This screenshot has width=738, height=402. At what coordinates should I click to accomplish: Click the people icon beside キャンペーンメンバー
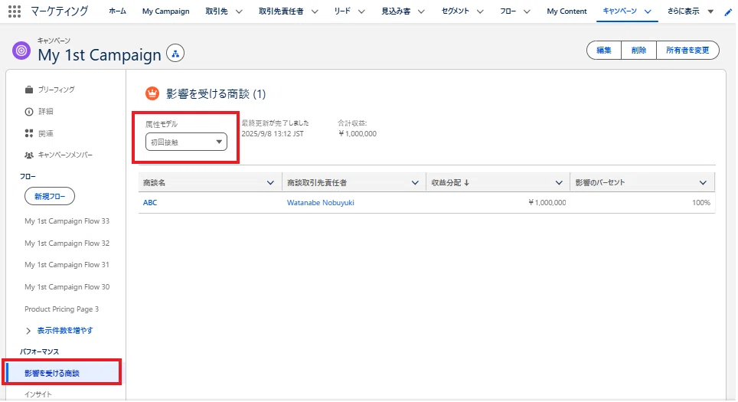click(29, 155)
